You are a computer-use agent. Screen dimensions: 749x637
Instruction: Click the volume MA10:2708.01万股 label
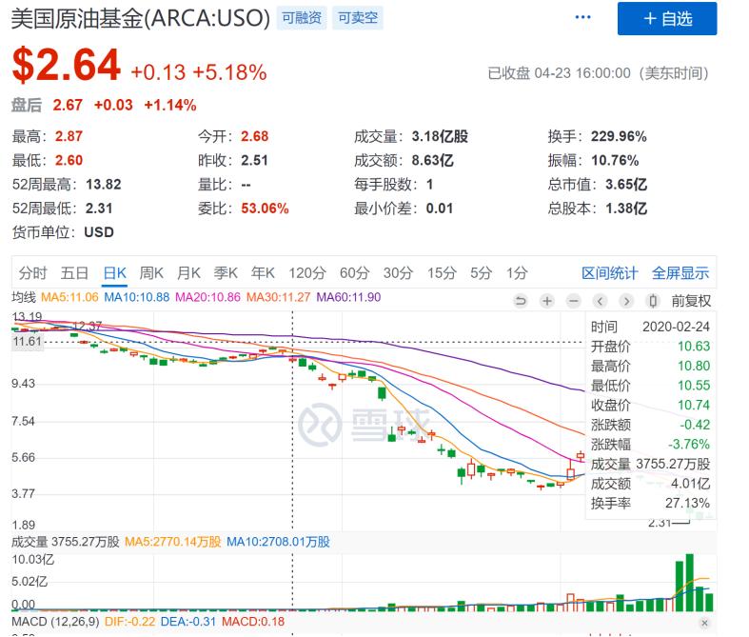pos(278,542)
